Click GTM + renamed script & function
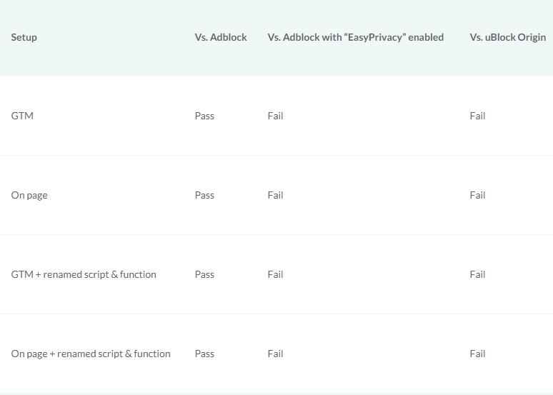The height and width of the screenshot is (395, 553). 84,274
